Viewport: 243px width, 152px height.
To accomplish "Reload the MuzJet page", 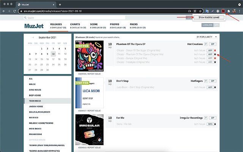I will (x=14, y=11).
